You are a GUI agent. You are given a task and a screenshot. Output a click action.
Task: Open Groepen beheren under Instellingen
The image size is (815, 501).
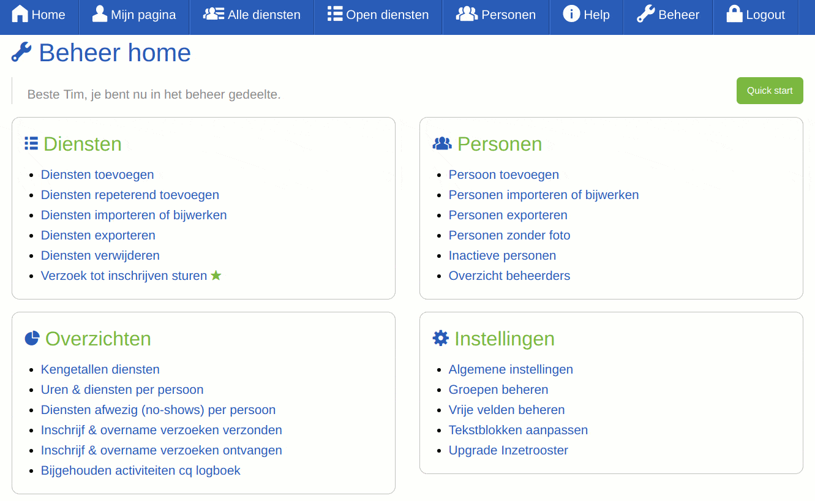[498, 390]
